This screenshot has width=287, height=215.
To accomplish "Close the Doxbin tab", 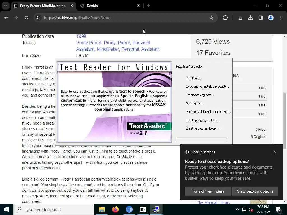I will tap(138, 6).
